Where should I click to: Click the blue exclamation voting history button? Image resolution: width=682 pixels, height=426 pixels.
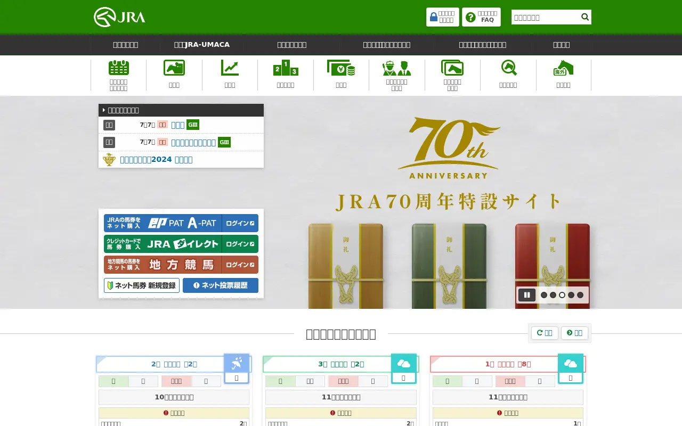click(x=221, y=285)
